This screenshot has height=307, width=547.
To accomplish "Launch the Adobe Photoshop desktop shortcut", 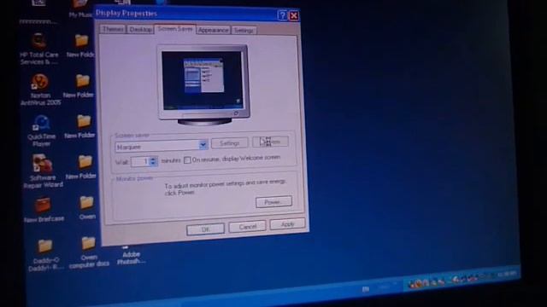I will pos(131,255).
